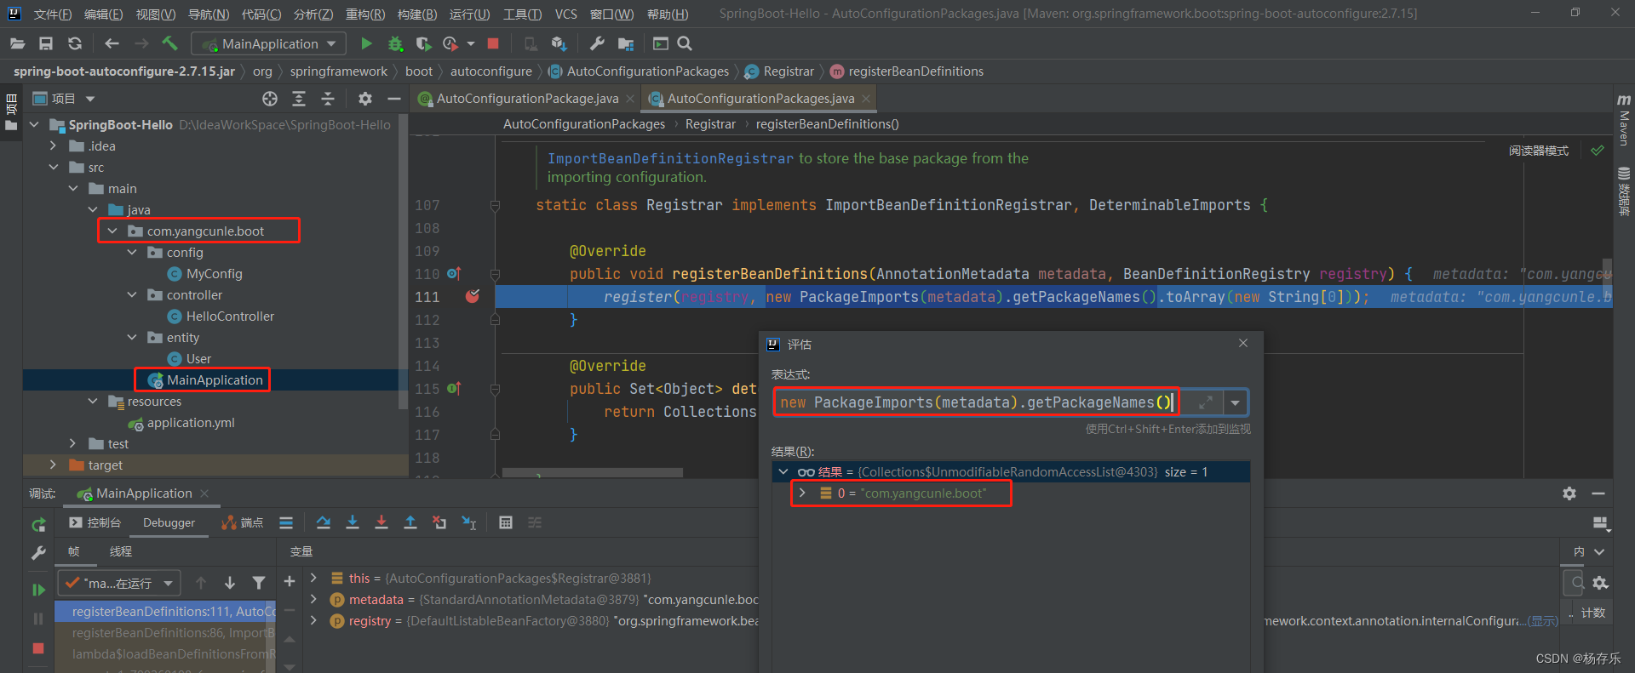Run MainApplication with the green play icon
Image resolution: width=1635 pixels, height=673 pixels.
click(x=366, y=43)
